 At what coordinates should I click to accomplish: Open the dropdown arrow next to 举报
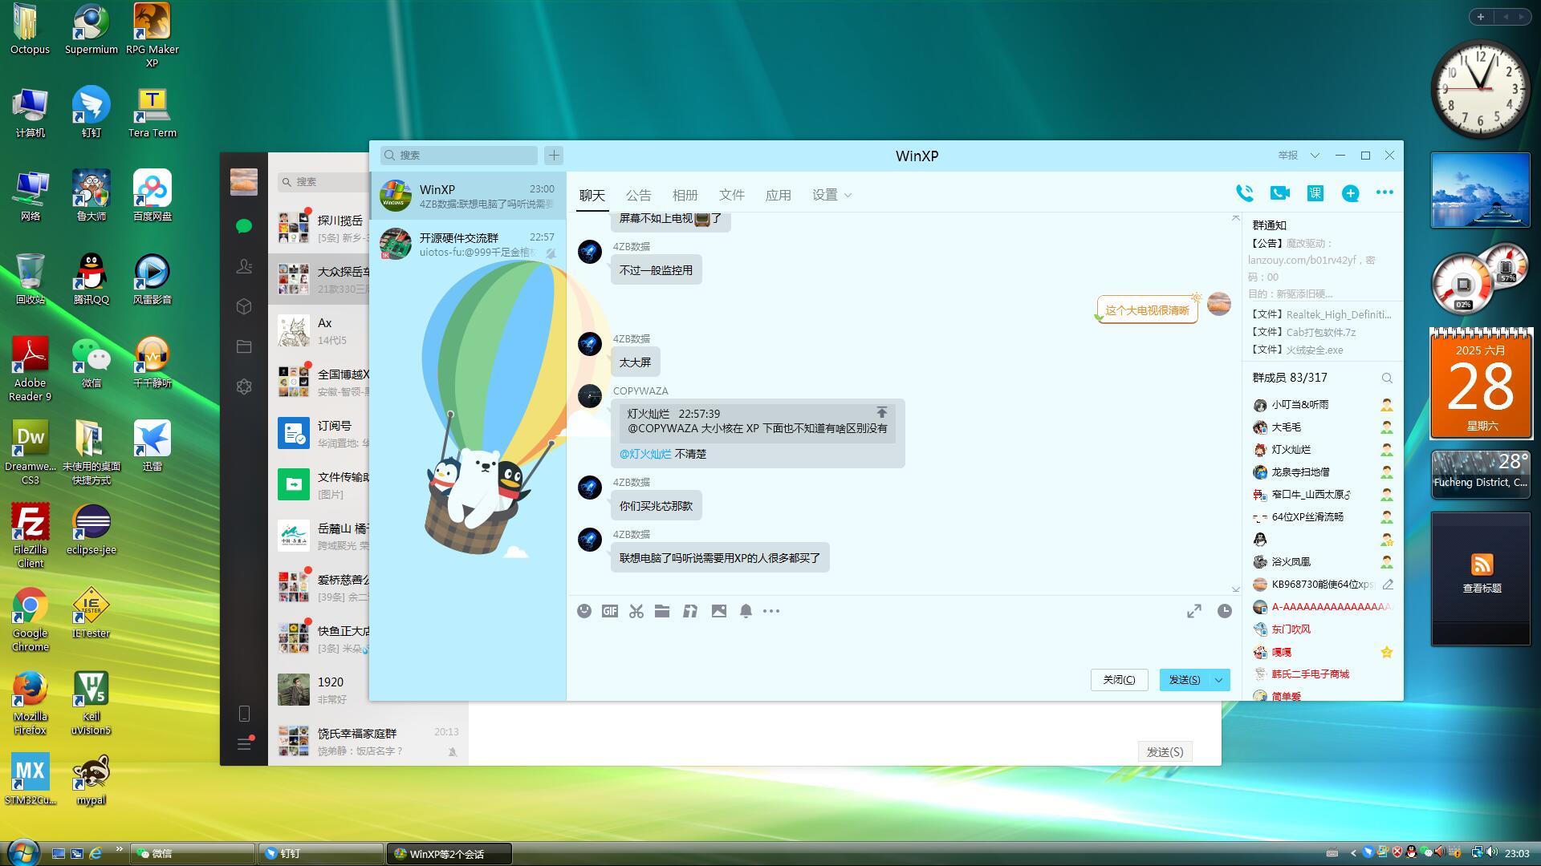(x=1315, y=155)
